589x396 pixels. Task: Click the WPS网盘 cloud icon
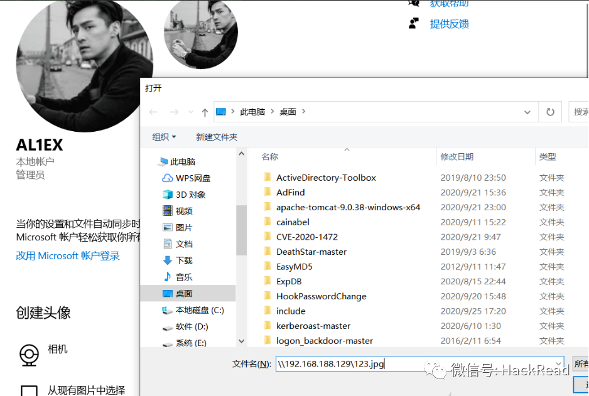point(167,178)
